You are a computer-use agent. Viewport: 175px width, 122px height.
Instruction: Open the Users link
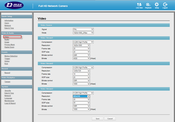click(7, 23)
